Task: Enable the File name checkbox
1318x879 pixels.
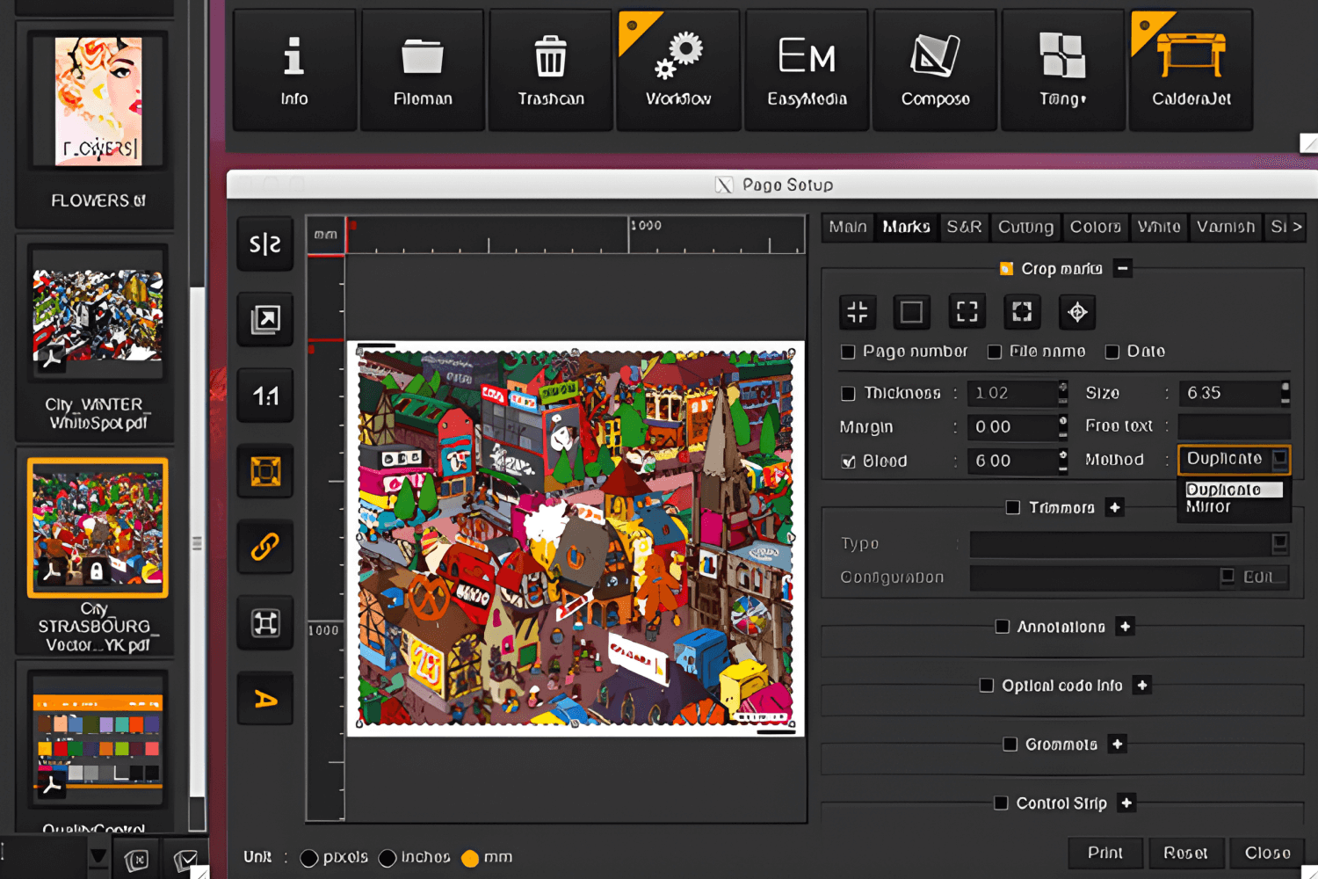Action: [995, 352]
